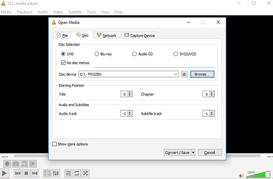Screen dimensions: 273x179
Task: Skip to next media in playlist
Action: [x=35, y=173]
